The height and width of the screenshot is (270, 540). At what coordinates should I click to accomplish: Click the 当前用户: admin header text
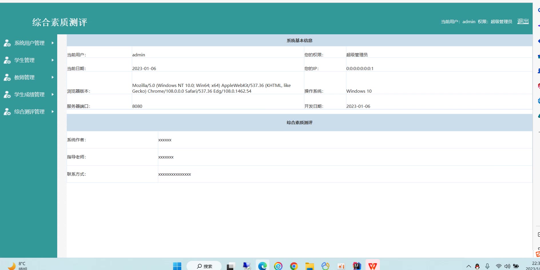point(458,22)
